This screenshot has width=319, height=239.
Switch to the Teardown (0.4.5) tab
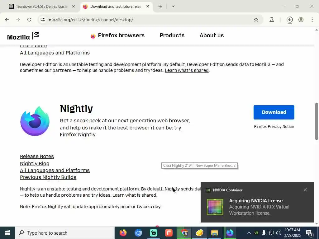(x=41, y=7)
